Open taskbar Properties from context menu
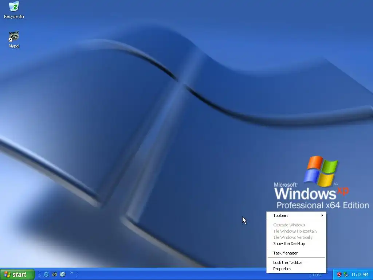The image size is (373, 280). point(297,269)
